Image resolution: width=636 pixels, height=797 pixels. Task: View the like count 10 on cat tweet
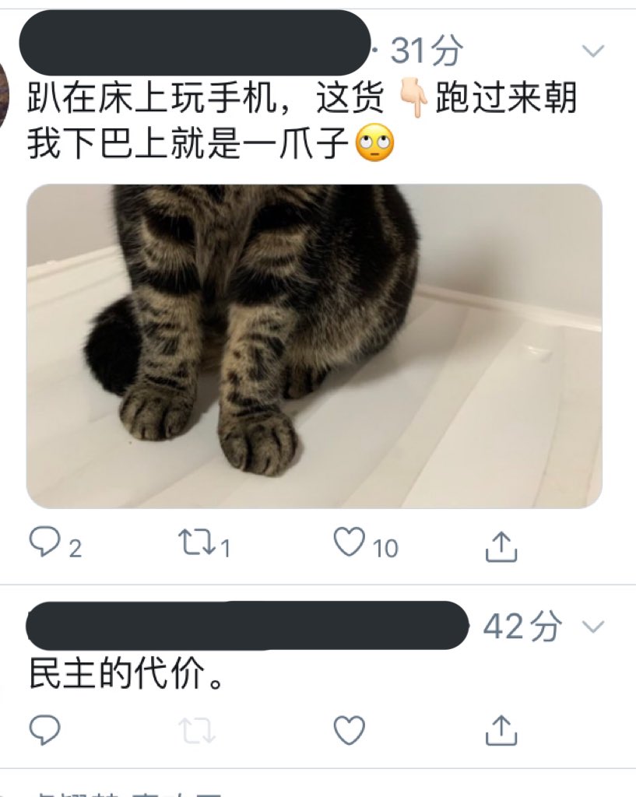tap(385, 549)
